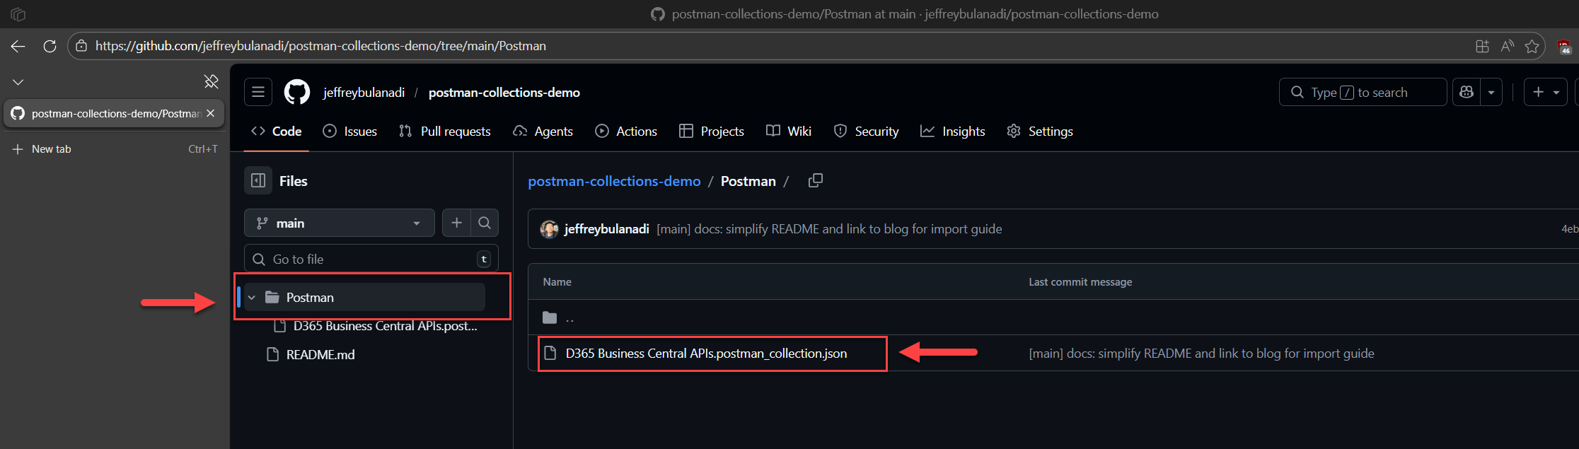This screenshot has height=449, width=1579.
Task: Expand the Copilot dropdown arrow
Action: pyautogui.click(x=1491, y=92)
